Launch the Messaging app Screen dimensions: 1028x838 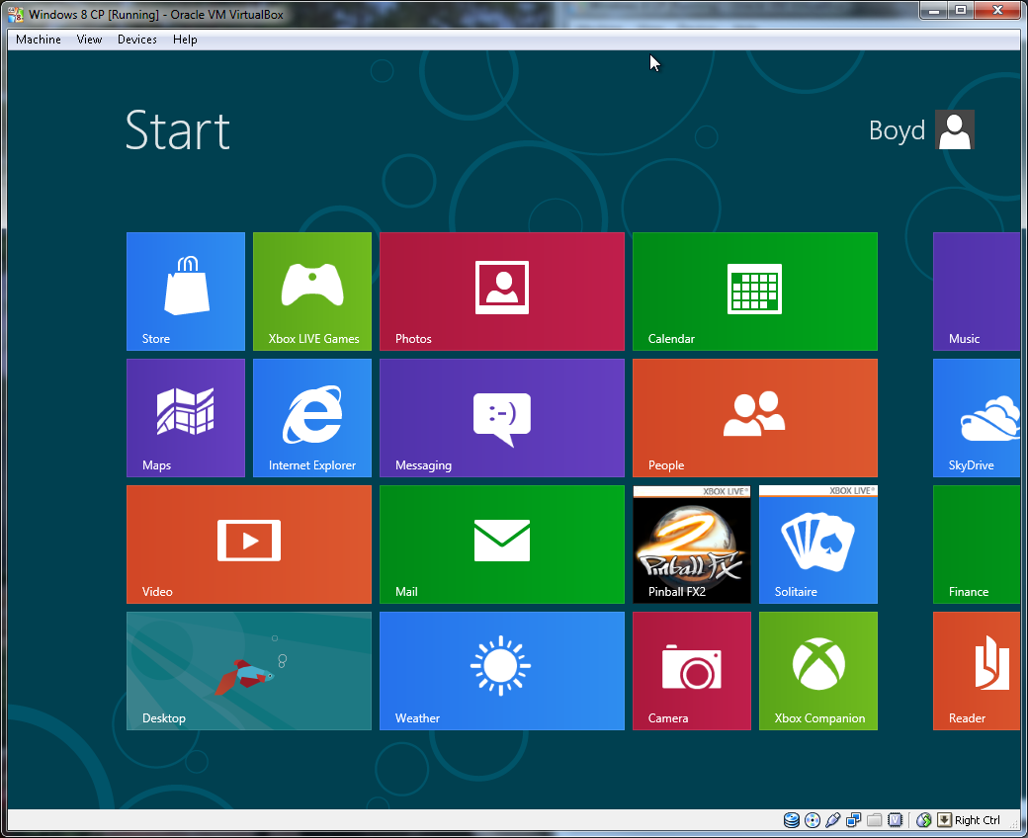(x=501, y=418)
